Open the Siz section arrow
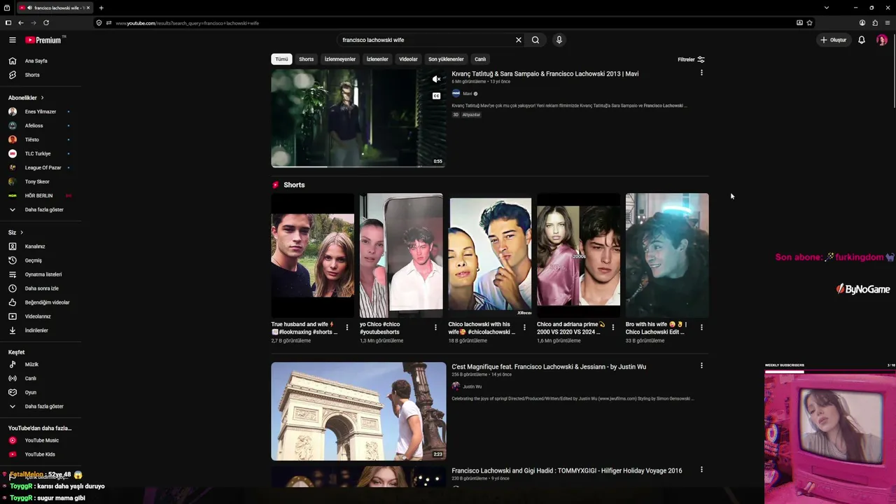Image resolution: width=896 pixels, height=504 pixels. [x=22, y=232]
